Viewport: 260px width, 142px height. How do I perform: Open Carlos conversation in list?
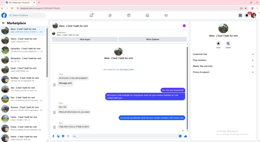tap(23, 119)
